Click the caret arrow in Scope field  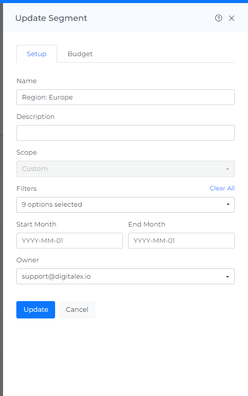pyautogui.click(x=228, y=169)
